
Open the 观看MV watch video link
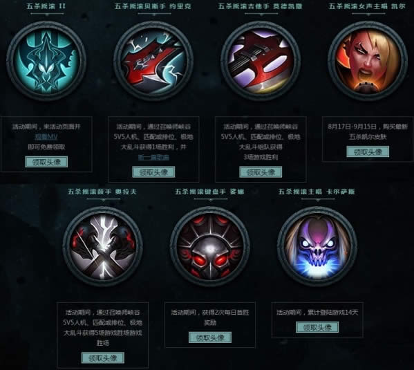point(46,137)
